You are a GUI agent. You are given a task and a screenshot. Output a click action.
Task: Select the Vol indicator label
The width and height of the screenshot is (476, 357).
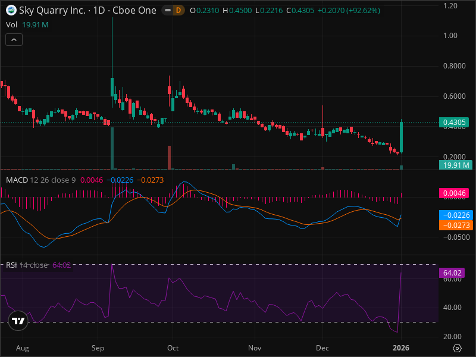point(11,25)
